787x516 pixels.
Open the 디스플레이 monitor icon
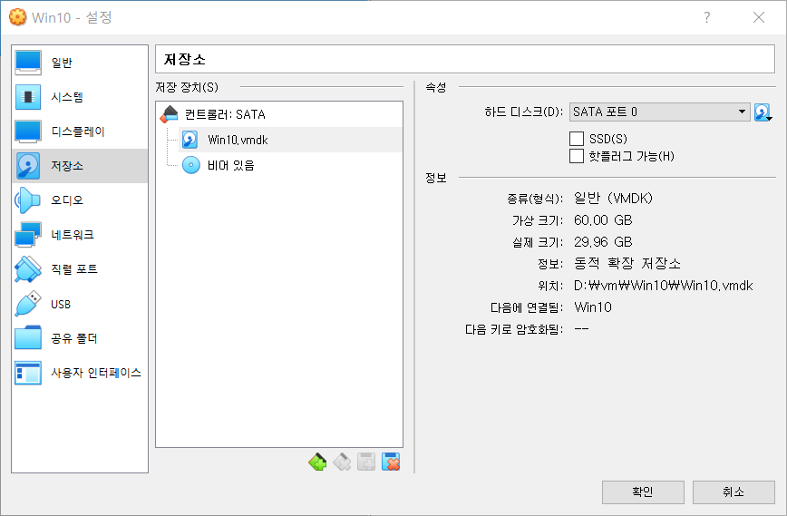[28, 131]
